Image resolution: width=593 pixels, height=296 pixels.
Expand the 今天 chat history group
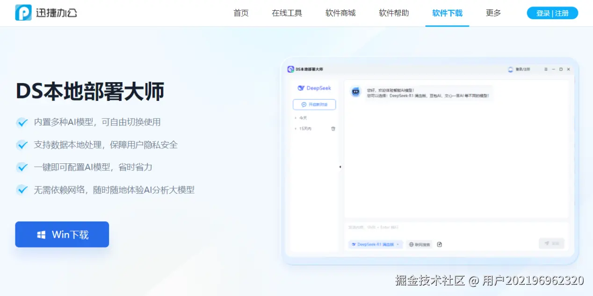(303, 117)
